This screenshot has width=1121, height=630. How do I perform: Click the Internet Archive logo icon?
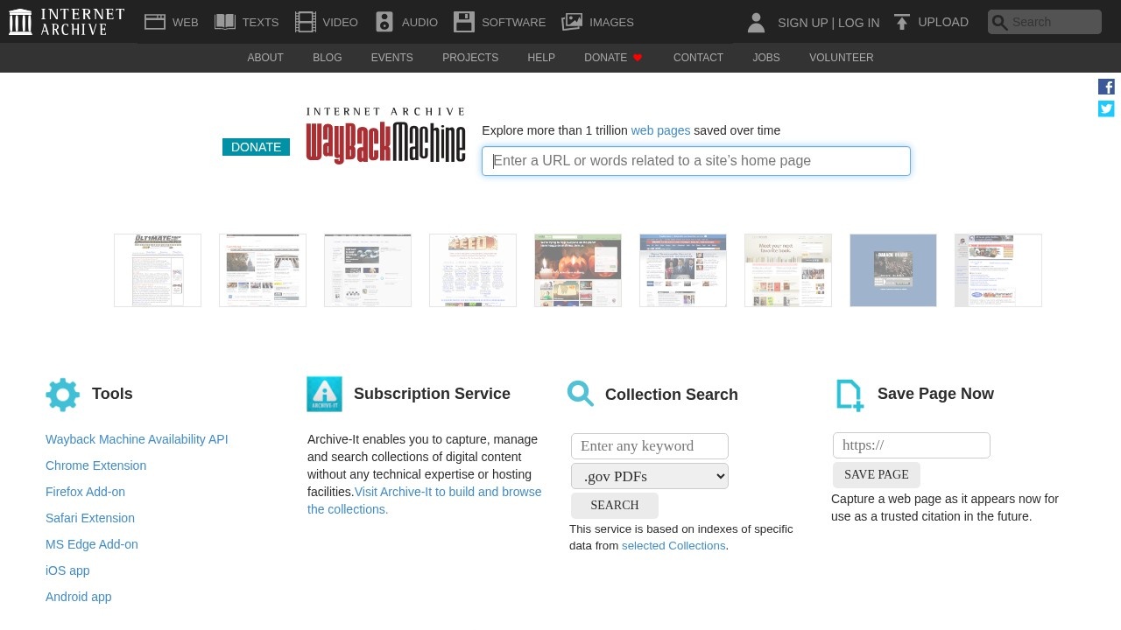click(x=20, y=22)
